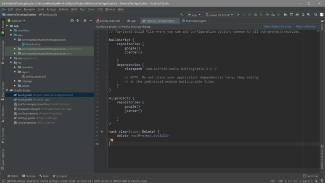
Task: Toggle tool window bars icon at bottom-left corner
Action: [x=3, y=181]
